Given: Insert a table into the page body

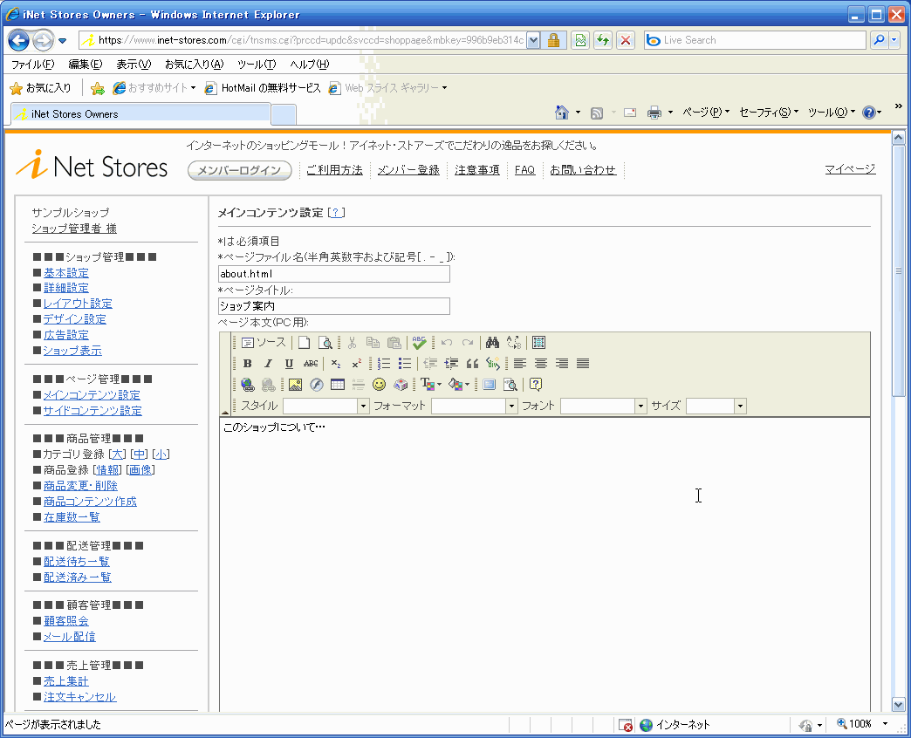Looking at the screenshot, I should (x=337, y=385).
